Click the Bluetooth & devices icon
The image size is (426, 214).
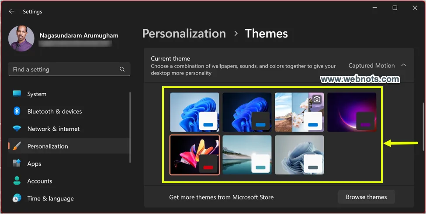[x=17, y=111]
